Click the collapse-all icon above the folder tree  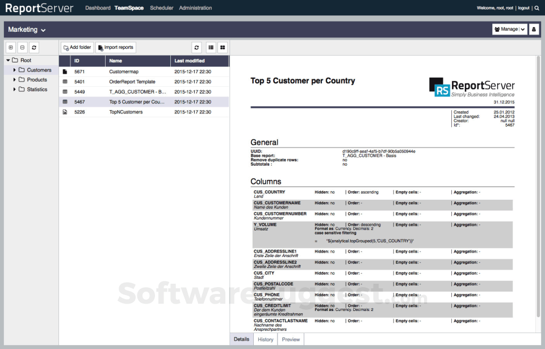(x=22, y=47)
